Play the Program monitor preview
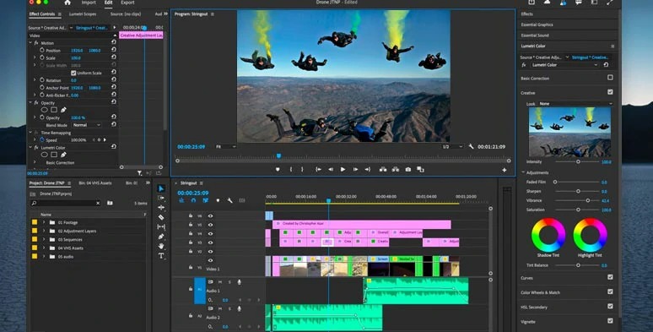This screenshot has height=332, width=653. (x=343, y=169)
